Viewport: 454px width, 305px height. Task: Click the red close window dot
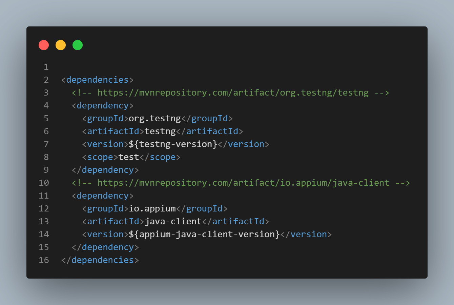[44, 45]
